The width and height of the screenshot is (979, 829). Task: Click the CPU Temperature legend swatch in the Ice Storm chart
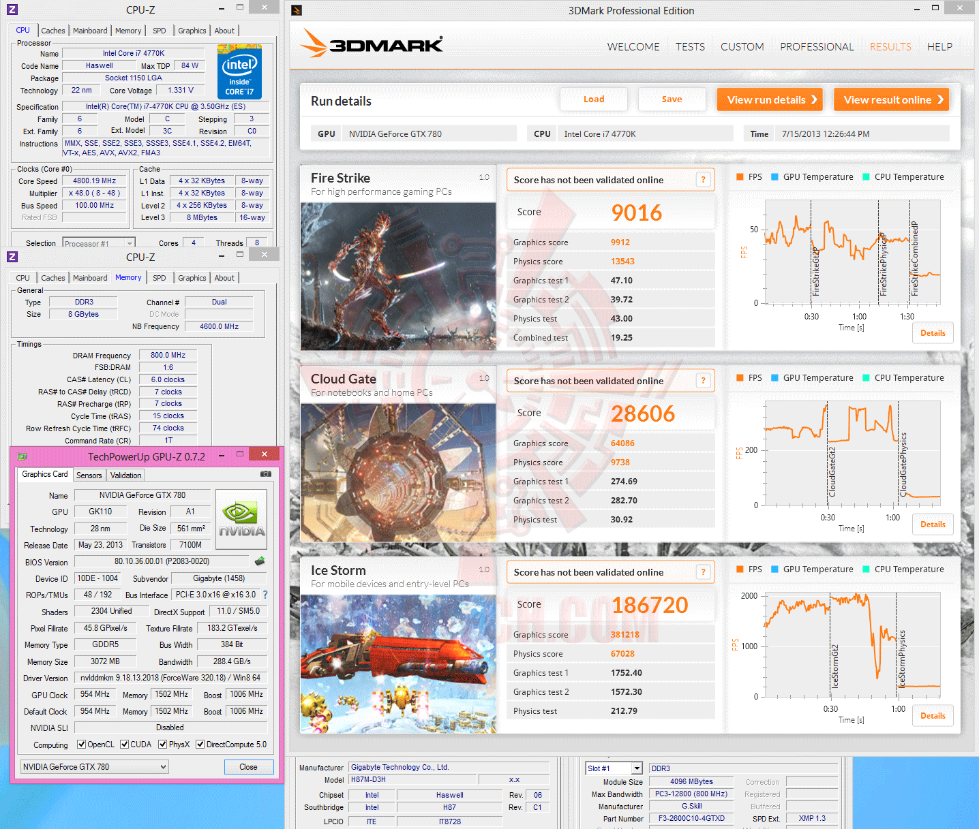coord(866,569)
